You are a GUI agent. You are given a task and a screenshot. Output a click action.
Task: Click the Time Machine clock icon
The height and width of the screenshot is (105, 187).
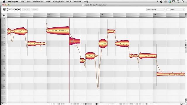[178, 1]
